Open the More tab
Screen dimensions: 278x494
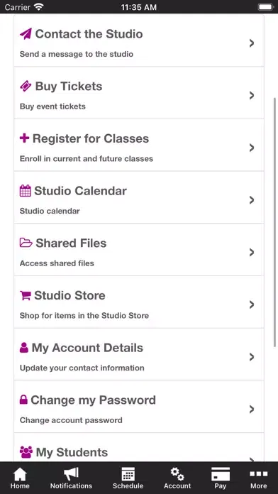[x=258, y=478]
